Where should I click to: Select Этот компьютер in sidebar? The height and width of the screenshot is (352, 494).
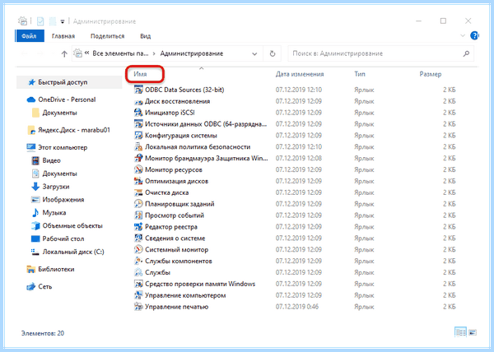point(63,147)
